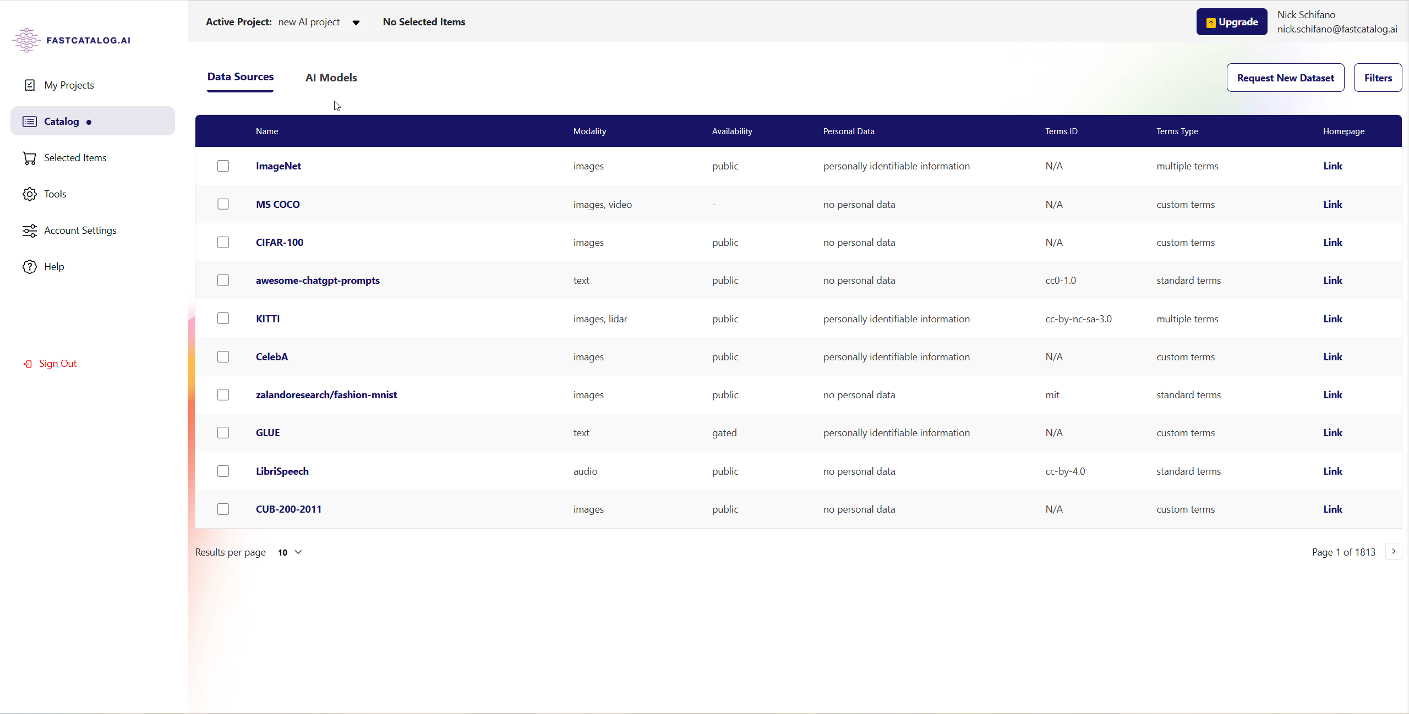The image size is (1409, 714).
Task: Open the Active Project dropdown arrow
Action: pos(356,23)
